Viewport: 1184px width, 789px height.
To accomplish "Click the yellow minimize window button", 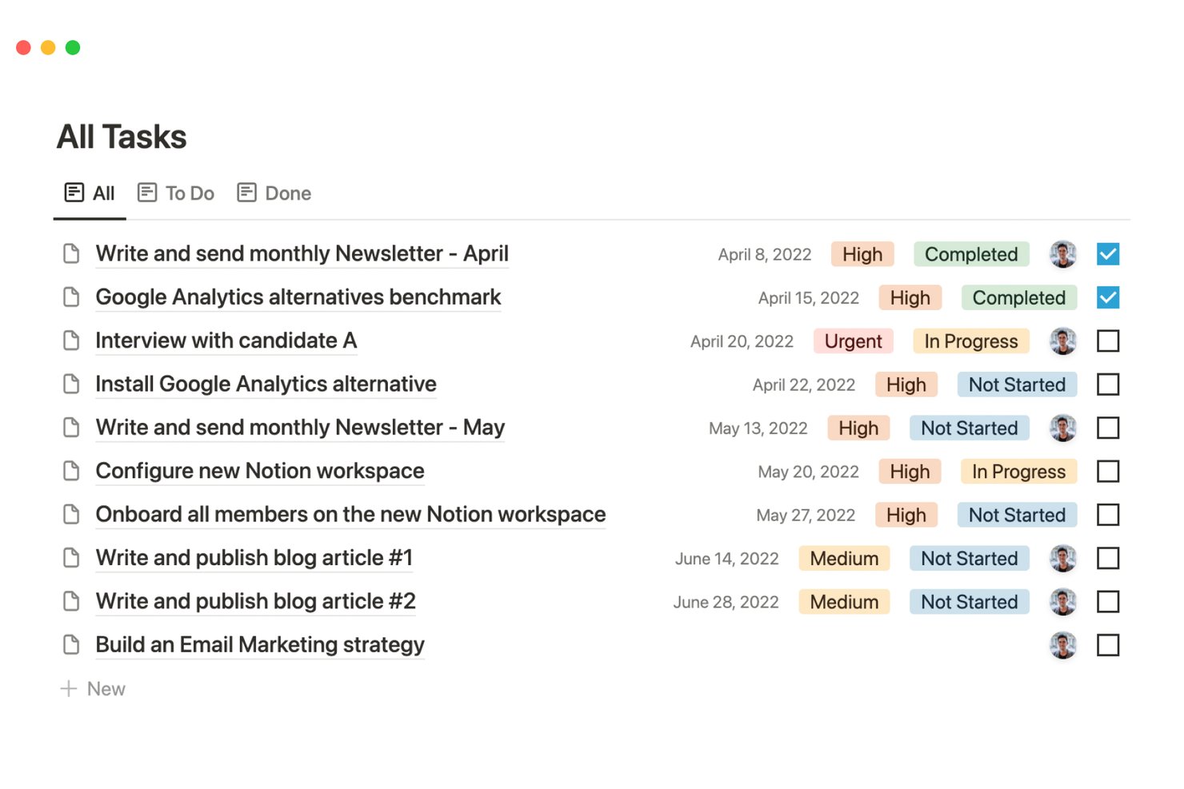I will coord(48,47).
